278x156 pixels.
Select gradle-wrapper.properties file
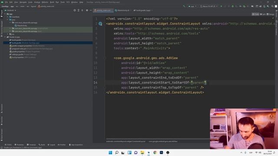27,46
